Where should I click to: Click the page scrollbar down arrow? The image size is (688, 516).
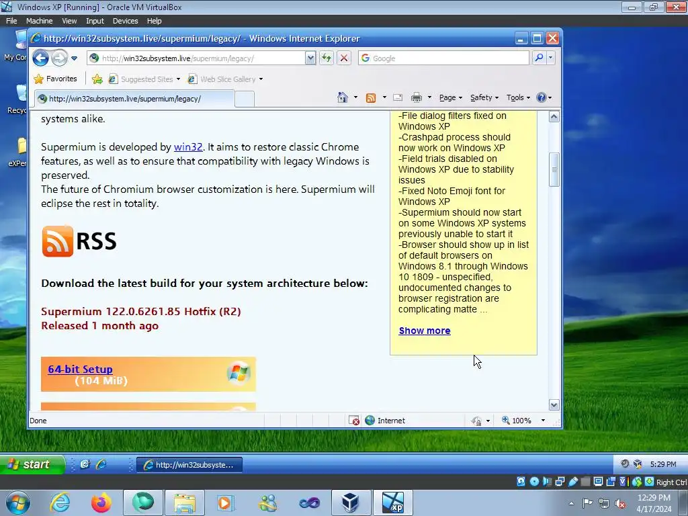point(554,405)
